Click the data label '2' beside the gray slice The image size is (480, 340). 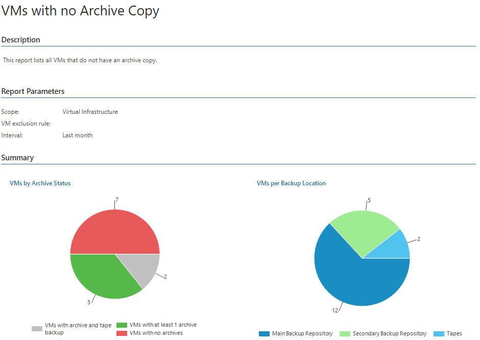pos(165,277)
